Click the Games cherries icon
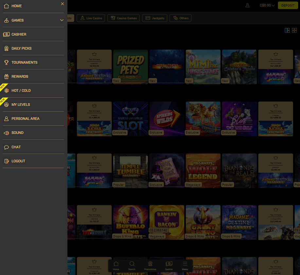 coord(6,20)
